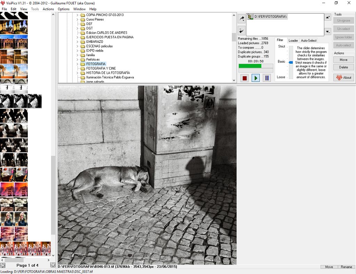Click the Move button under Actions
Viewport: 356px width, 274px height.
[343, 60]
